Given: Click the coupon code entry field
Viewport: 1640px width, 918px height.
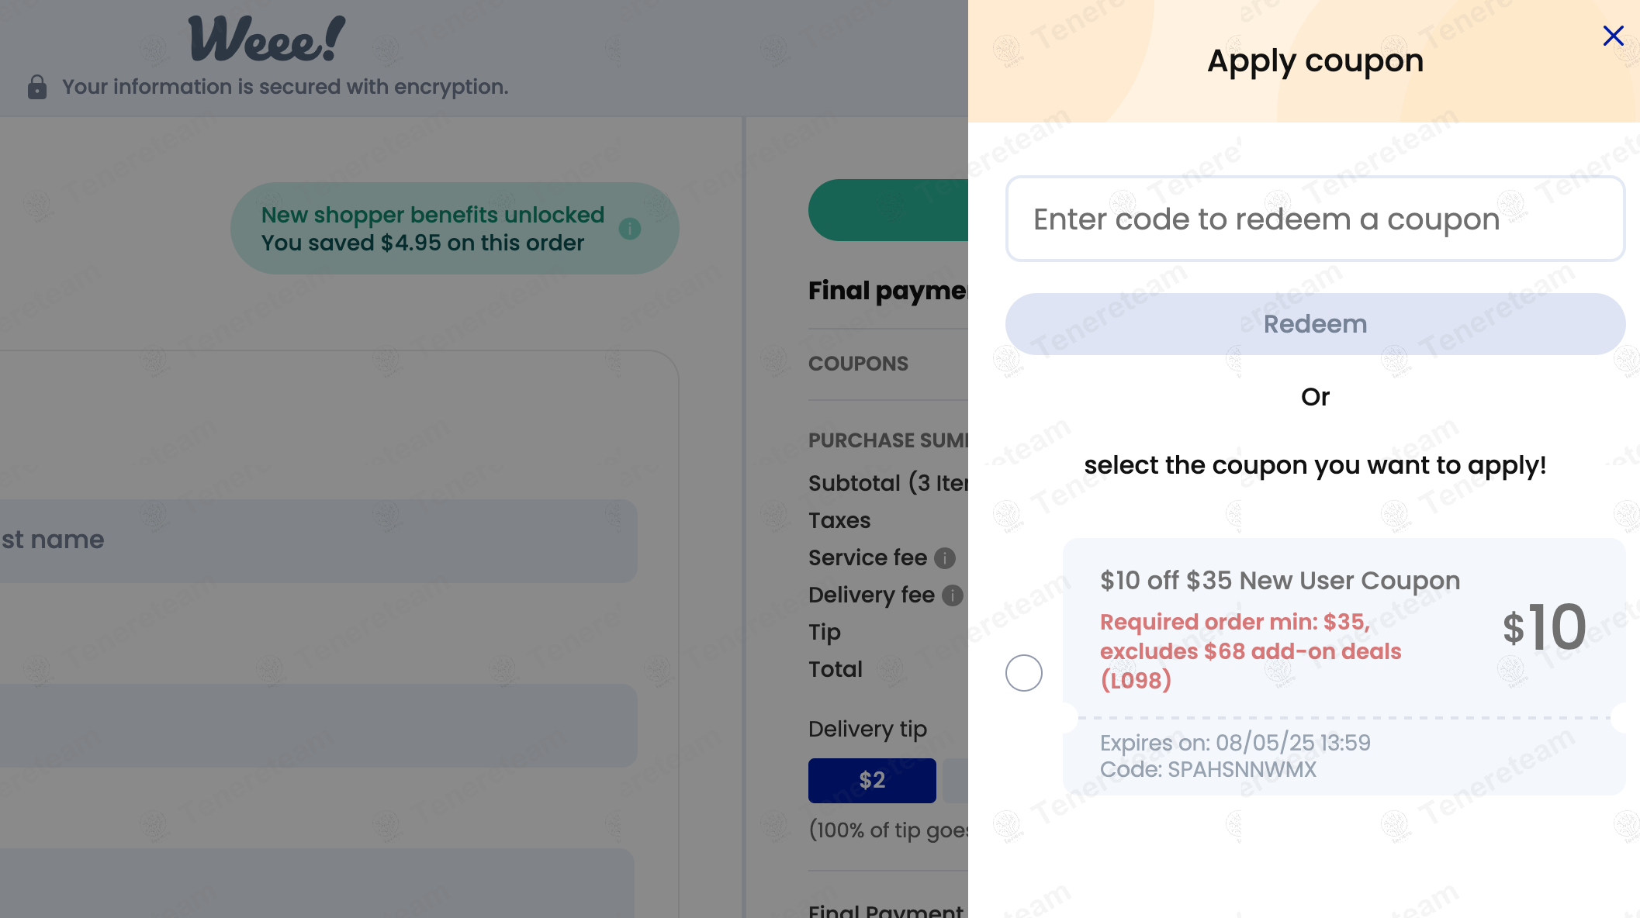Looking at the screenshot, I should click(x=1315, y=219).
